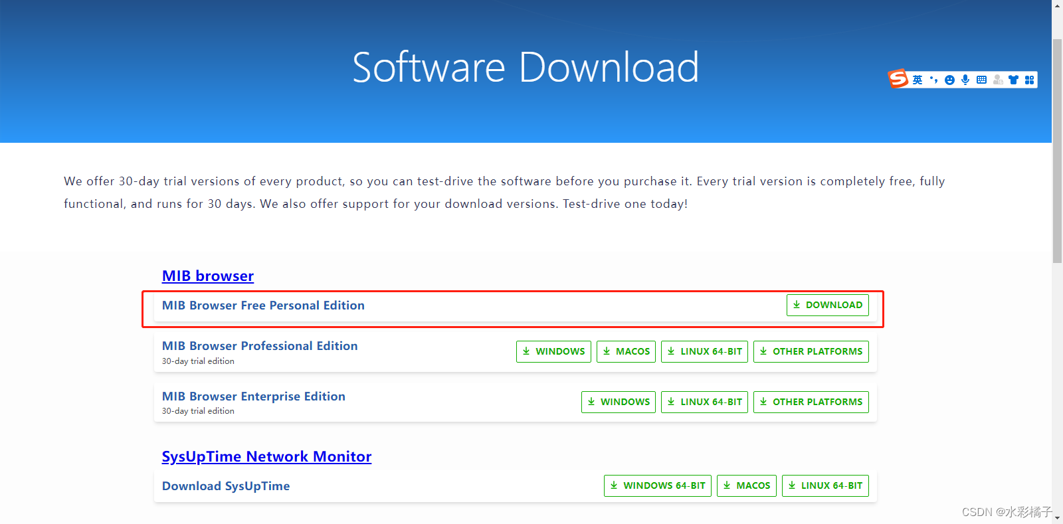Click the '30-day trial edition' text under Enterprise Edition
The height and width of the screenshot is (524, 1063).
click(198, 411)
